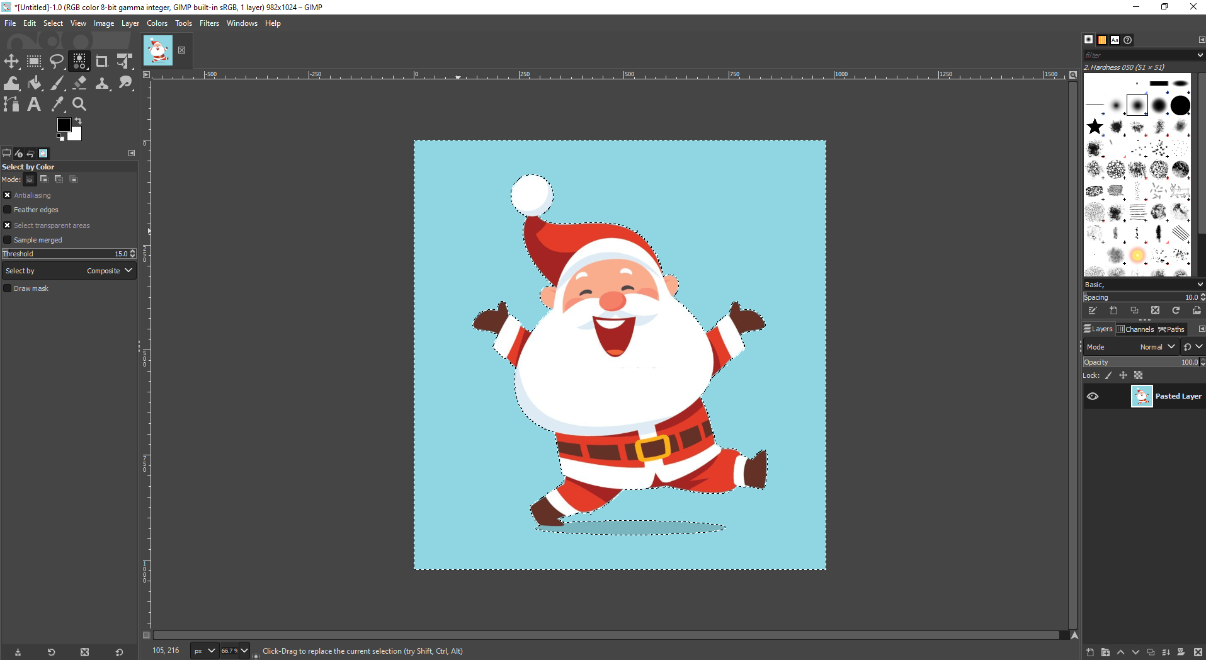Toggle lock alpha channel

(x=1138, y=375)
